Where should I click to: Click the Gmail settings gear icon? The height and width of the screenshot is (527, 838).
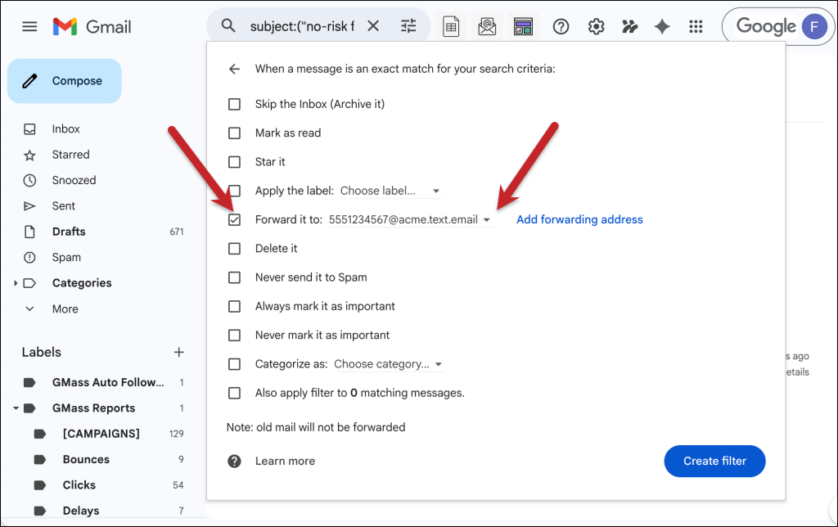click(597, 26)
